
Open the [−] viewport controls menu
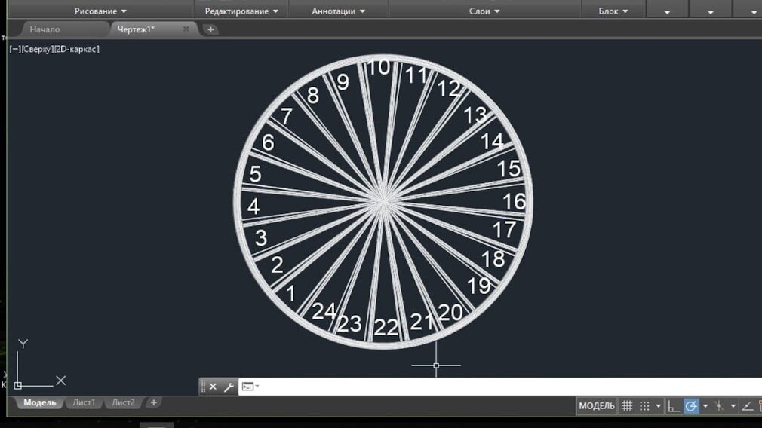tap(15, 49)
